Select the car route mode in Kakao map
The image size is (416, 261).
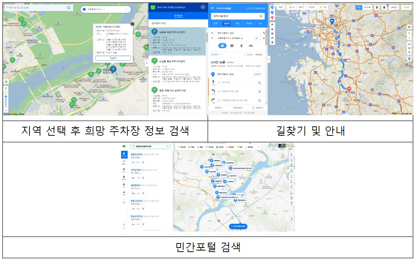(x=224, y=46)
